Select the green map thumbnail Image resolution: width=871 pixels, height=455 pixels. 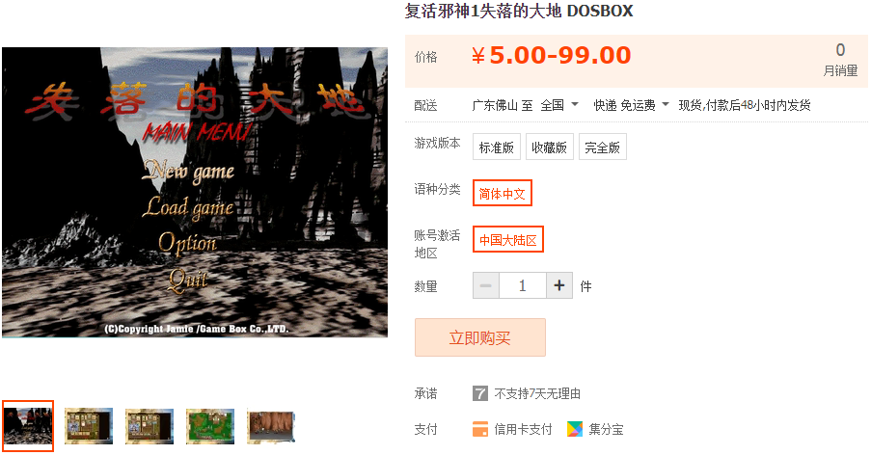point(210,426)
